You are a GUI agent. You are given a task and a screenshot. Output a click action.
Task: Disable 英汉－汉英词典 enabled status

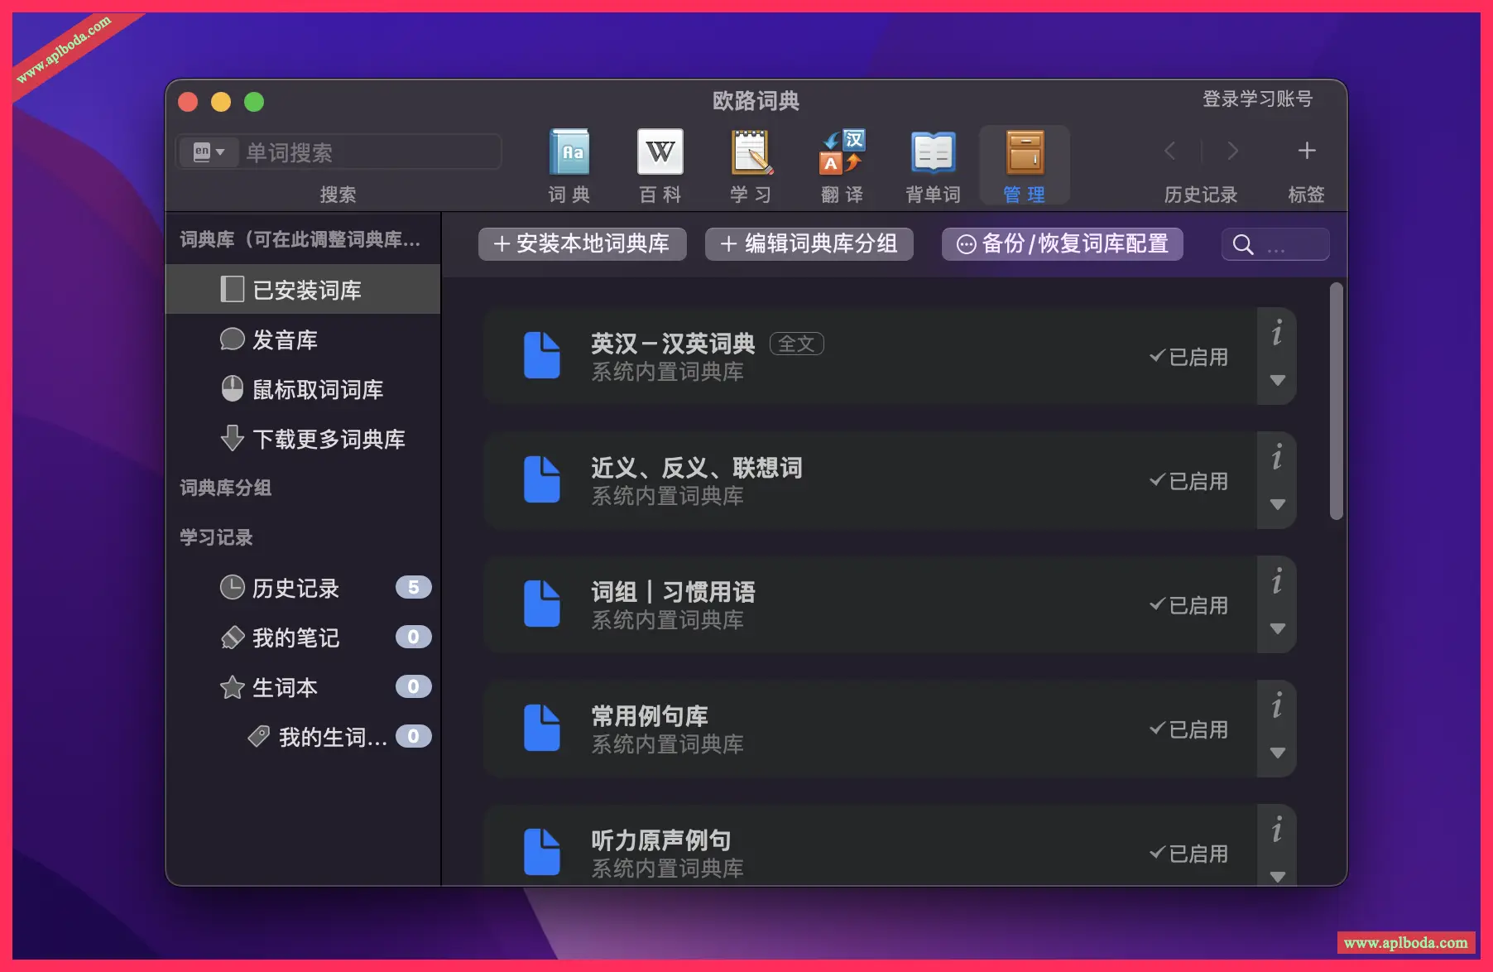[1188, 356]
